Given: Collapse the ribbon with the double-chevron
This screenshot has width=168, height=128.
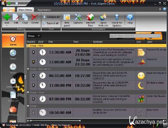Looking at the screenshot, I should click(160, 9).
